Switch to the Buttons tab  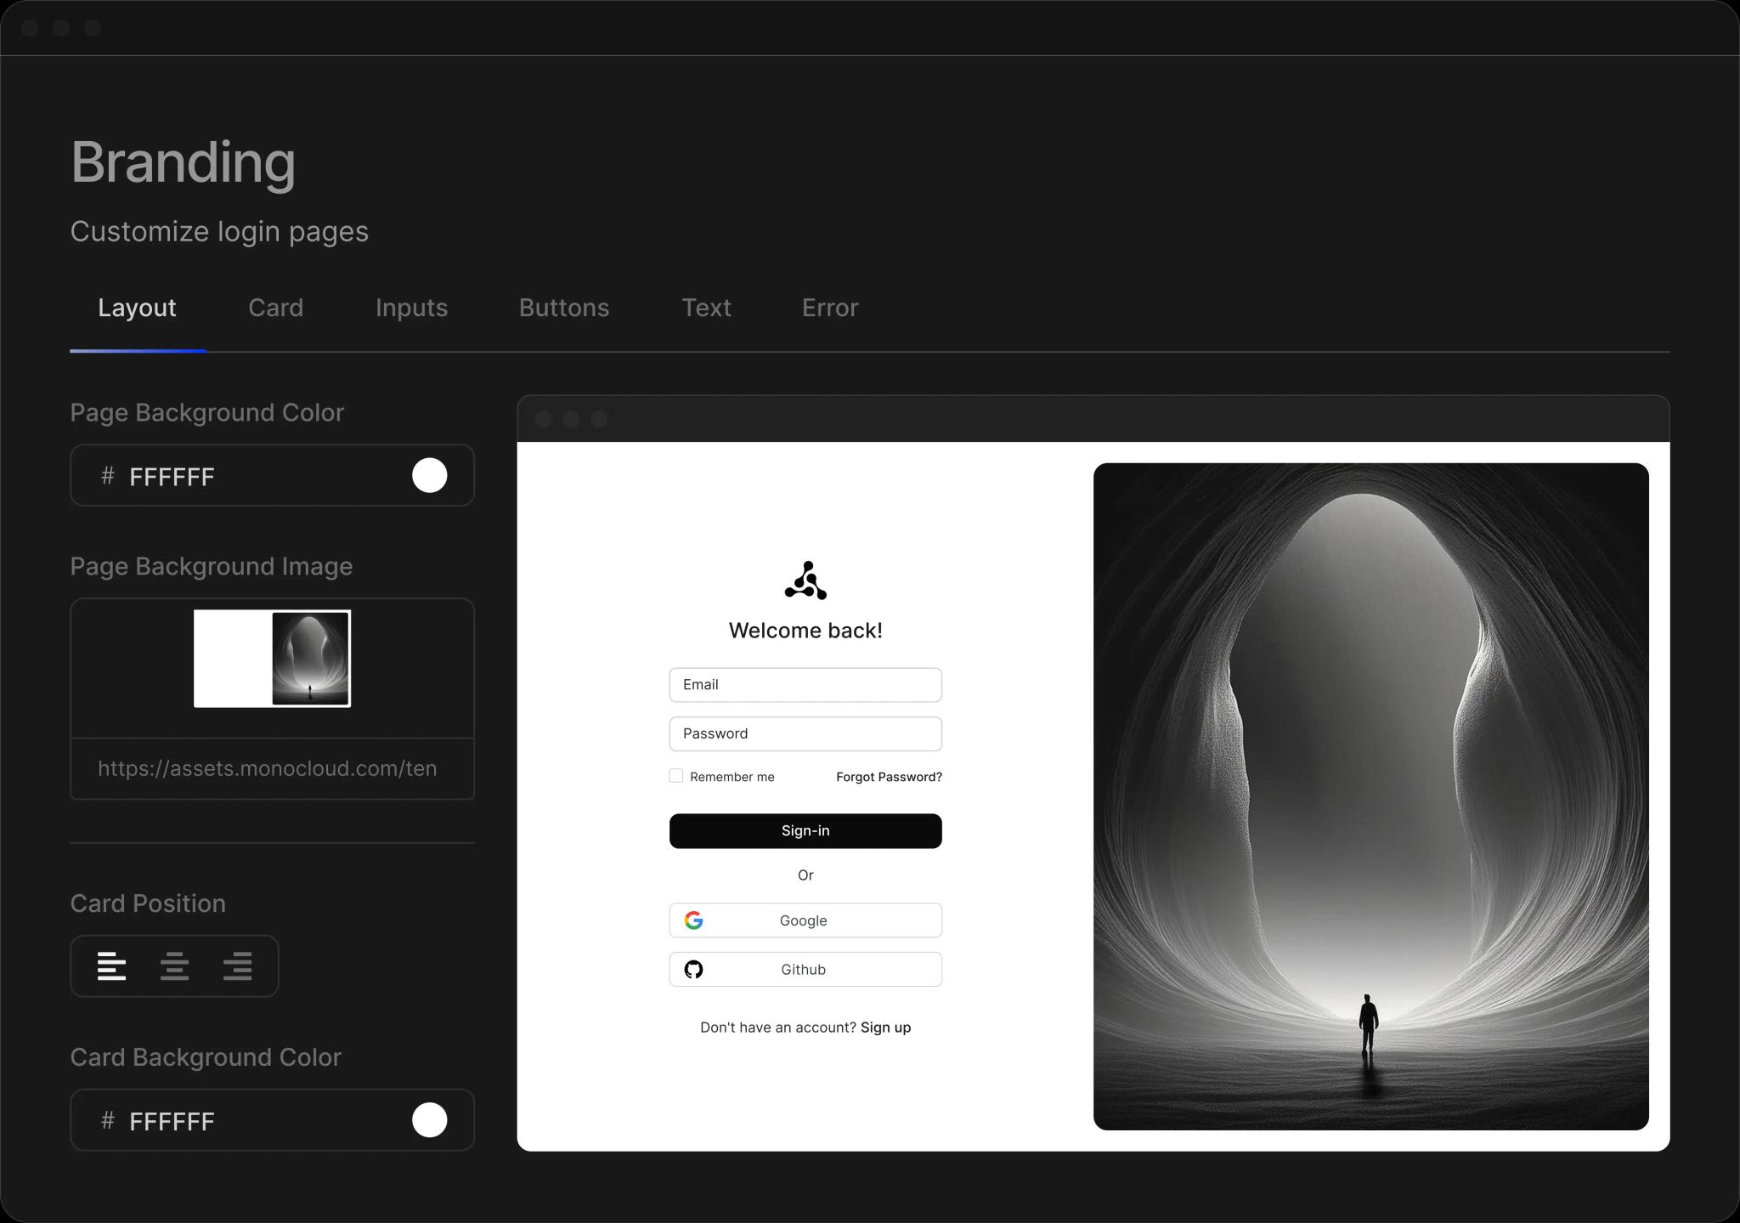tap(563, 308)
